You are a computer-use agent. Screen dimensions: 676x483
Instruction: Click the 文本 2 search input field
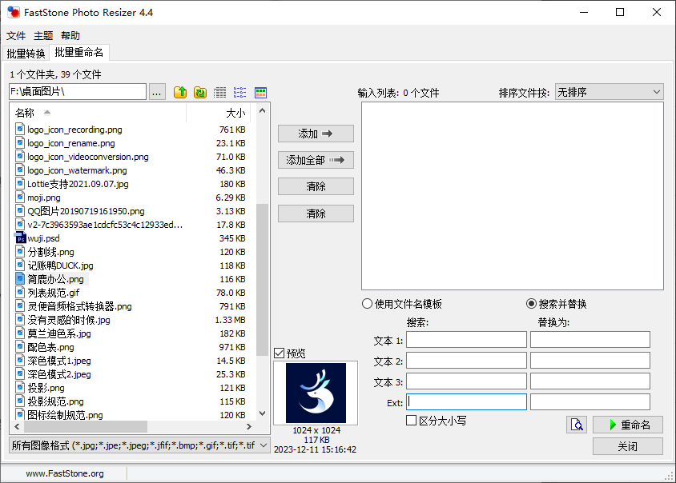coord(466,361)
